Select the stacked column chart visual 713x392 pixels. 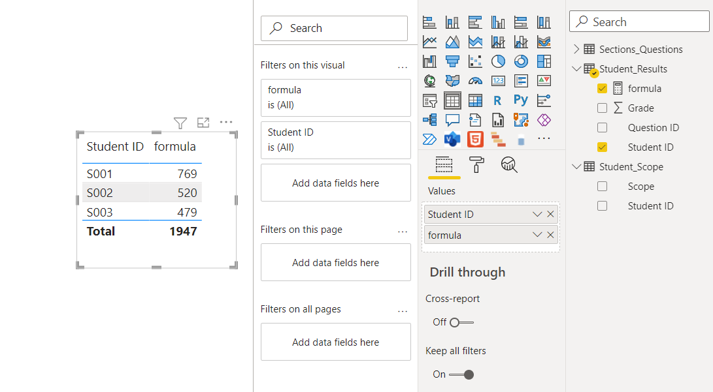[x=452, y=22]
